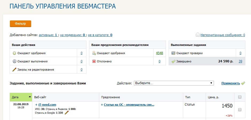Click the Цена, р. column header
251x120 pixels.
pos(214,97)
